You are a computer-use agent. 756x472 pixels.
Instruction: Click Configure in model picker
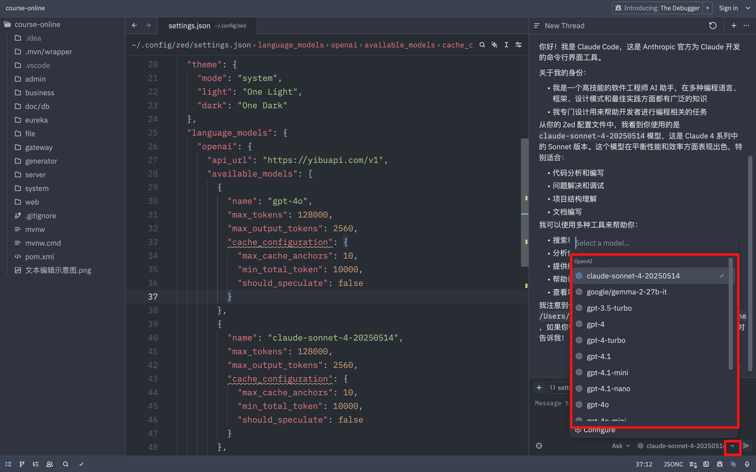tap(599, 430)
